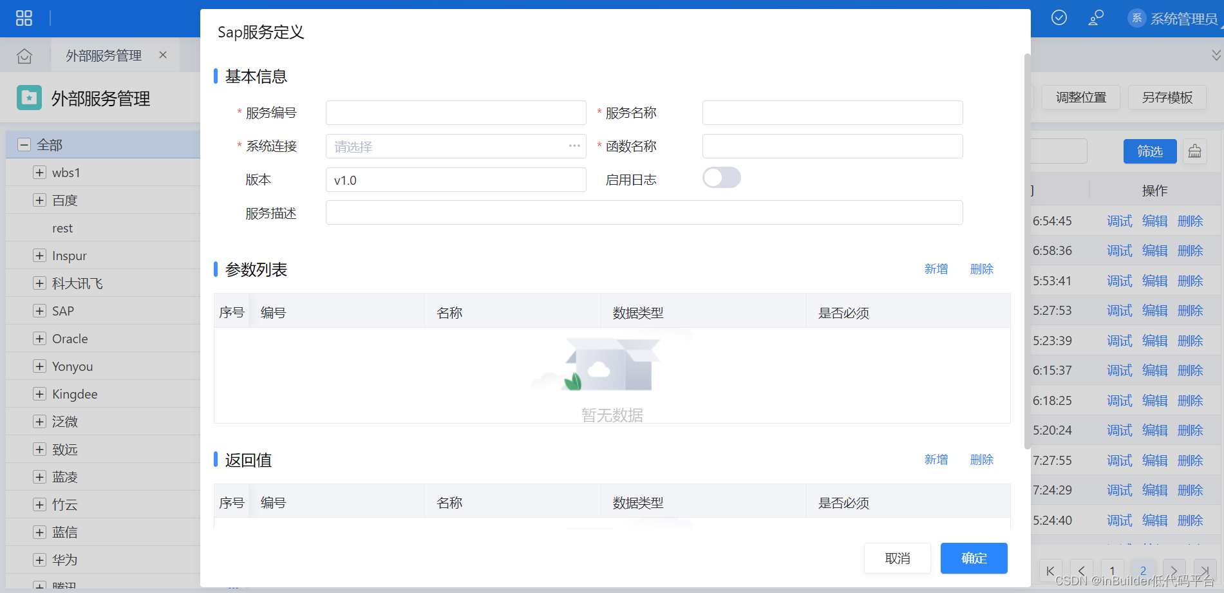This screenshot has width=1224, height=593.
Task: Click 调试 in the 7:24:29 row
Action: pos(1120,490)
